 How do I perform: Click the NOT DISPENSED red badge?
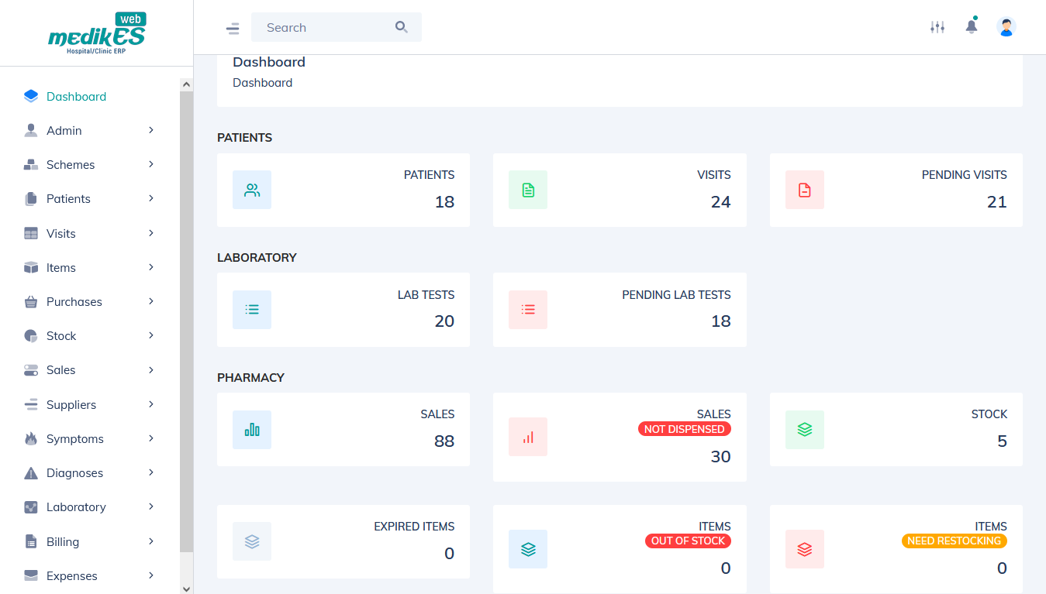[684, 429]
